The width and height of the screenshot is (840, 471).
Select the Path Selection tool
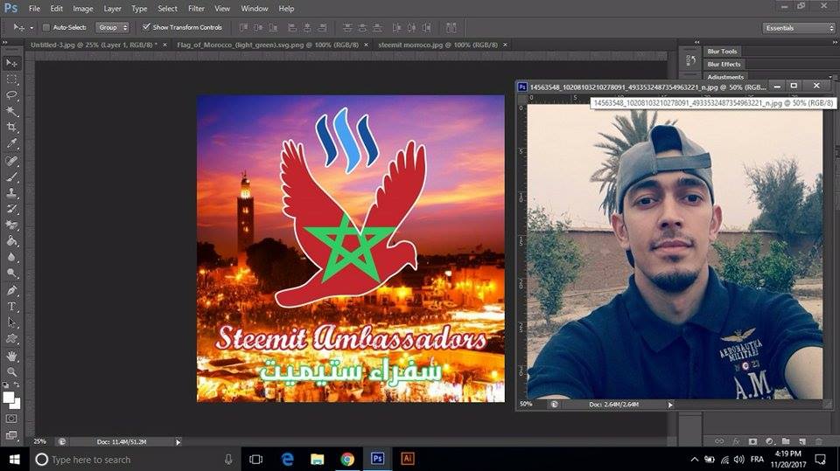[x=11, y=322]
